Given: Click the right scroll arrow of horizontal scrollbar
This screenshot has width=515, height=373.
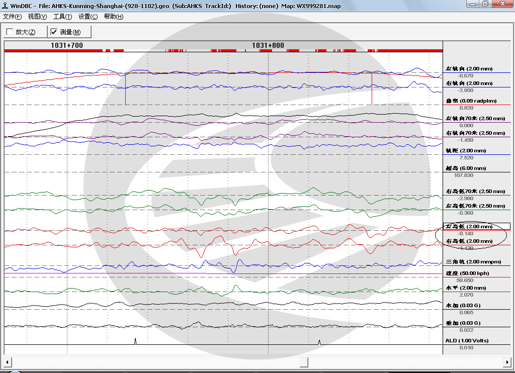Looking at the screenshot, I should click(507, 362).
